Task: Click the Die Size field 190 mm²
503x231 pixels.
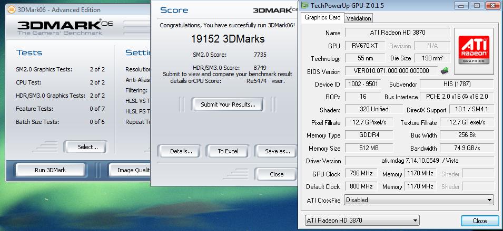Action: point(432,58)
